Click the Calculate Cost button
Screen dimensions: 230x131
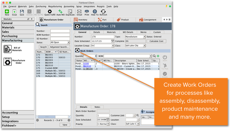coord(156,41)
